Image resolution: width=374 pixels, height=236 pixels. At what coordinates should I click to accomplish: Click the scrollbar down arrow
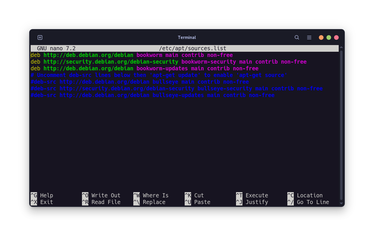[341, 203]
